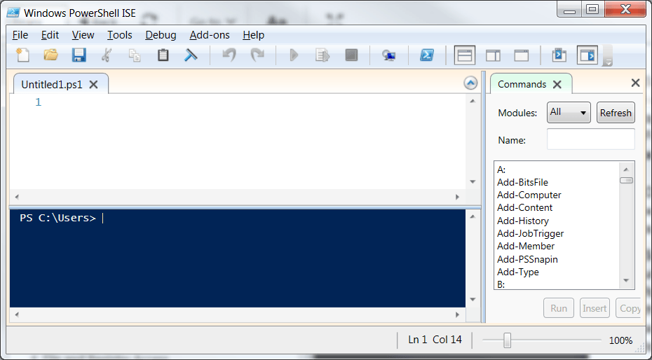Click the zoom slider thumb
This screenshot has width=652, height=360.
tap(507, 340)
